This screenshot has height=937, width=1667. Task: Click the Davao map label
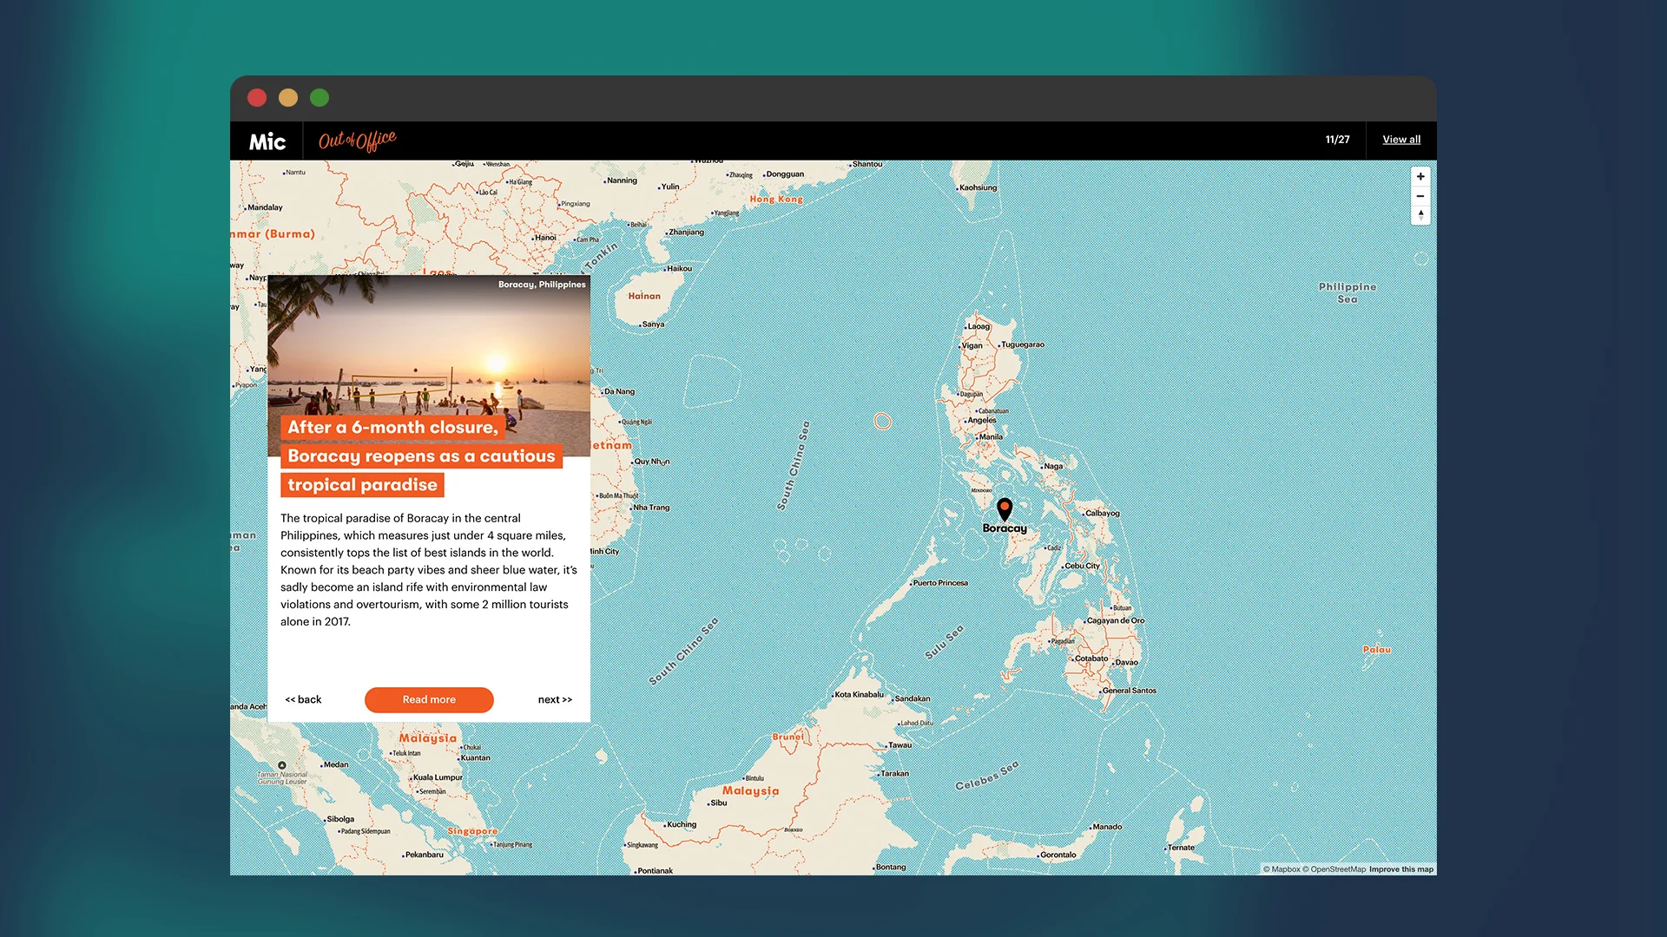pyautogui.click(x=1127, y=663)
